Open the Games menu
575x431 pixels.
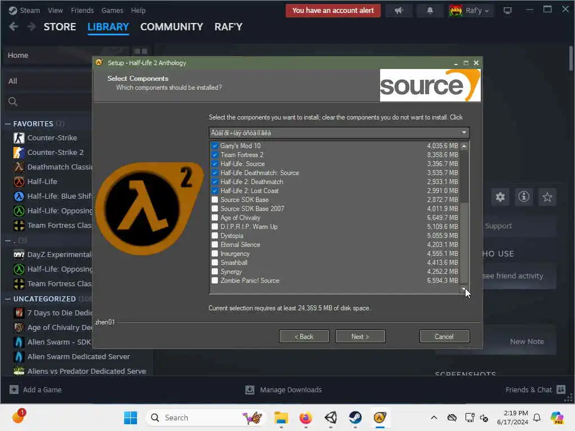coord(112,10)
